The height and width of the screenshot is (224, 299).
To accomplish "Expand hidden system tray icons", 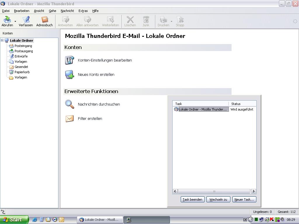I will click(x=251, y=220).
